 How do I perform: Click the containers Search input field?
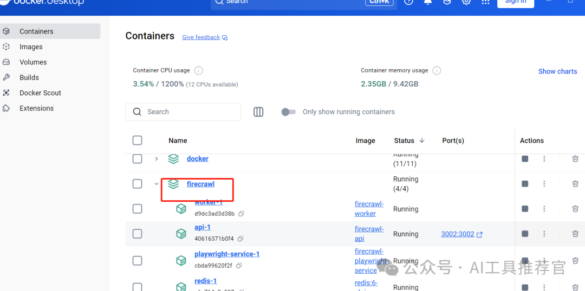pos(183,112)
